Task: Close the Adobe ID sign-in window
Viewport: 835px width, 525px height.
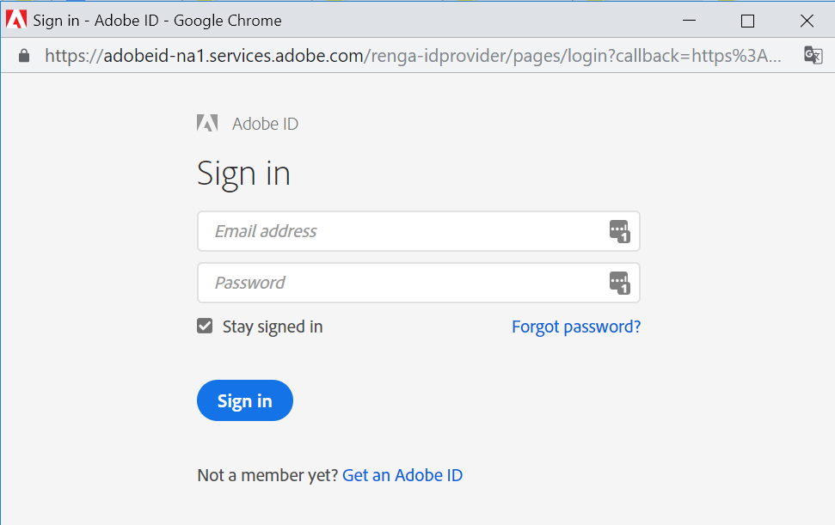Action: tap(807, 21)
